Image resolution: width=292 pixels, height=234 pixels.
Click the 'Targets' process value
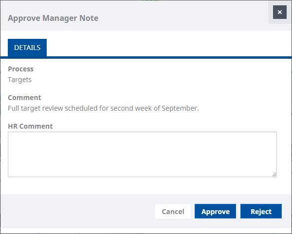click(x=20, y=80)
